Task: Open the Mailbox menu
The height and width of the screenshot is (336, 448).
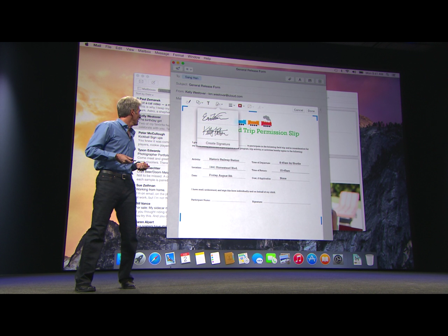Action: click(144, 51)
